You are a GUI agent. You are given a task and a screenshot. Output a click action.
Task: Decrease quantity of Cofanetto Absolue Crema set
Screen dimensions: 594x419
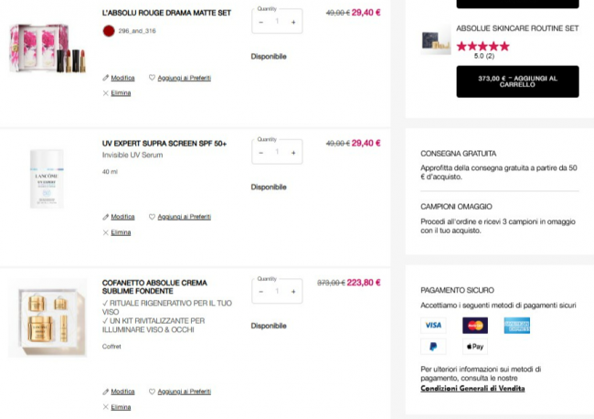click(260, 292)
